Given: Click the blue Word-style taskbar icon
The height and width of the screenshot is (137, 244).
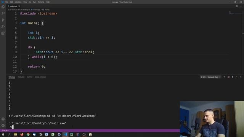Looking at the screenshot, I should (47, 134).
